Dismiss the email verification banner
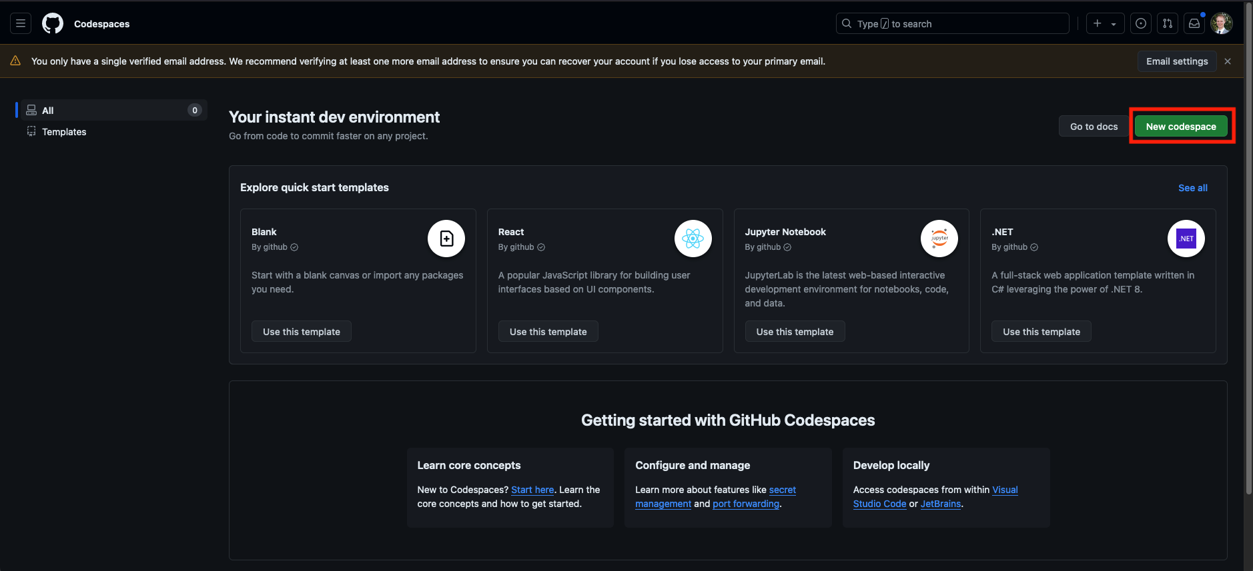This screenshot has width=1253, height=571. pyautogui.click(x=1228, y=61)
